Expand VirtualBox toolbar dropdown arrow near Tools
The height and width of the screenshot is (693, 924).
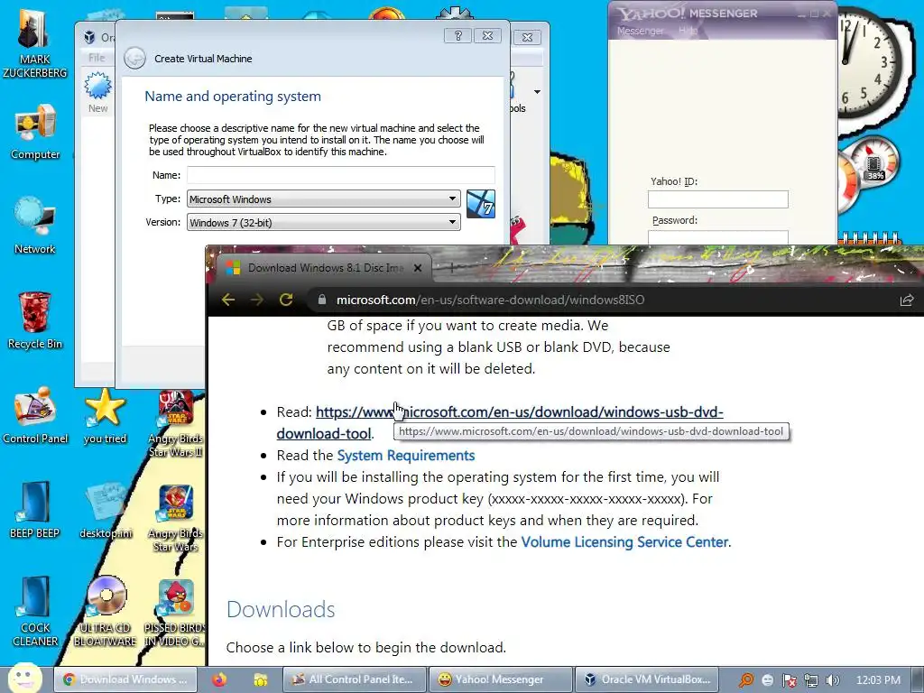click(537, 92)
